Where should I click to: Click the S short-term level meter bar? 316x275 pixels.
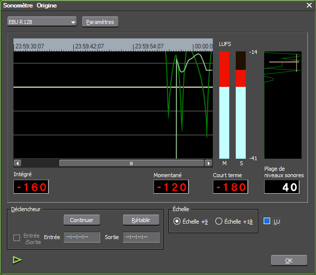241,105
